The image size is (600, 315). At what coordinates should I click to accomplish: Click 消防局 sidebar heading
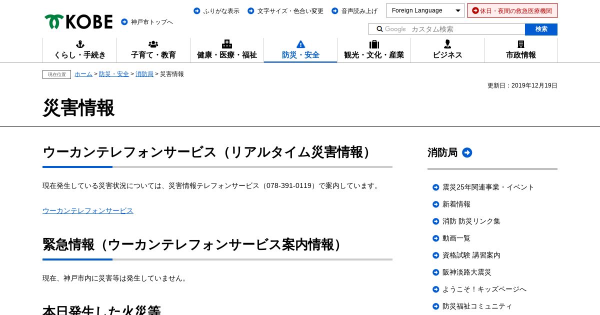tap(442, 152)
